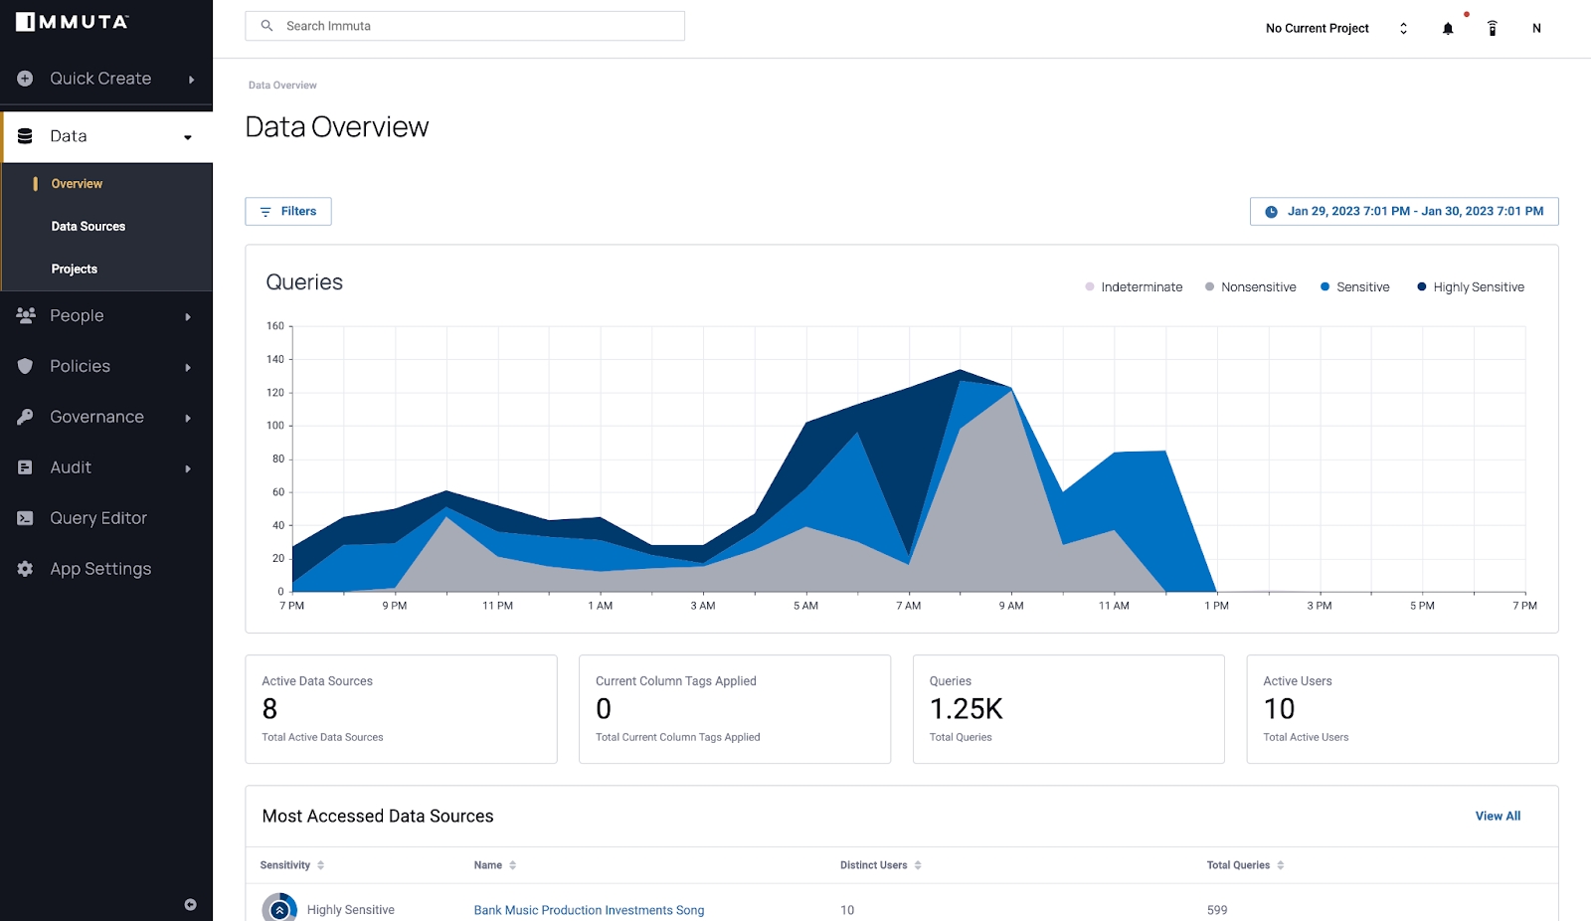The image size is (1591, 921).
Task: Go to Projects in sidebar
Action: [75, 270]
